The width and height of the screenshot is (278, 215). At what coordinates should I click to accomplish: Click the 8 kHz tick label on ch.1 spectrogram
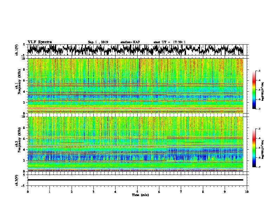click(x=24, y=70)
